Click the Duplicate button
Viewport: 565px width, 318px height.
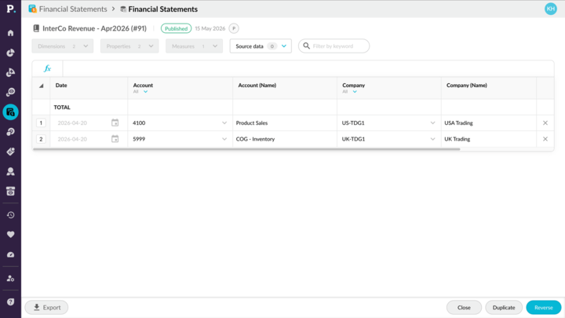503,308
